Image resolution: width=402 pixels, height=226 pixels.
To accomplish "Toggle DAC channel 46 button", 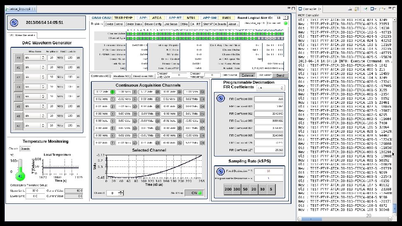I will coord(18,116).
